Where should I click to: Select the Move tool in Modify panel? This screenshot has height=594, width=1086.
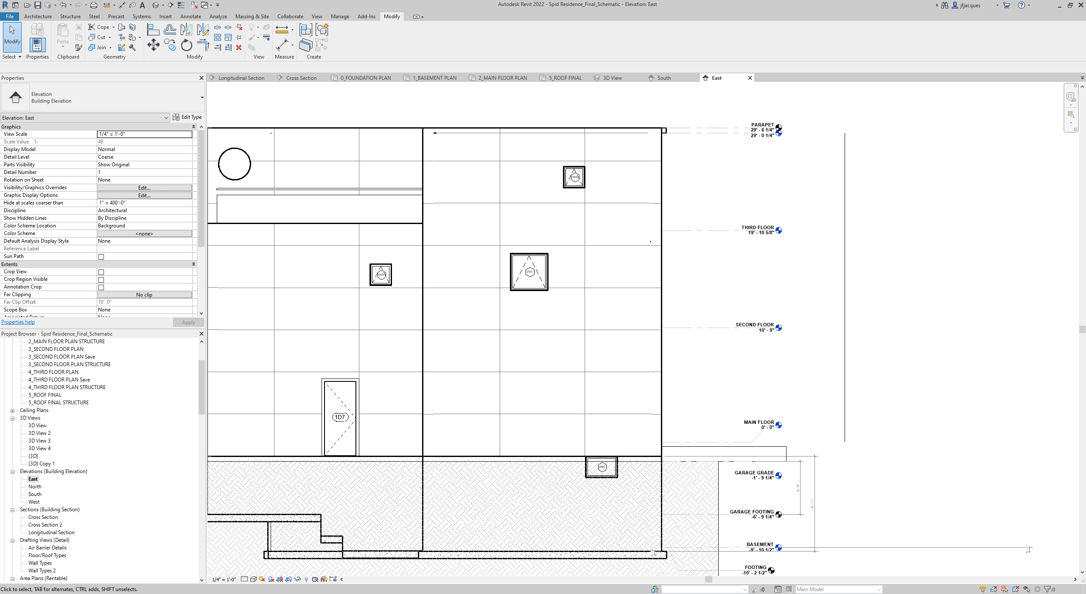153,45
